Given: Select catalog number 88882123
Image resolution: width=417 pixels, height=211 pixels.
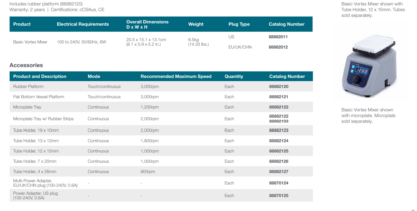Looking at the screenshot, I should click(279, 130).
